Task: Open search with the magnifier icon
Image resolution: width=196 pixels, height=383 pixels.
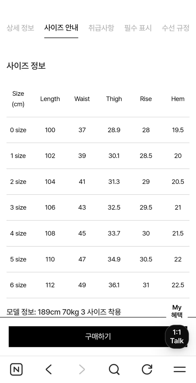Action: [x=114, y=369]
